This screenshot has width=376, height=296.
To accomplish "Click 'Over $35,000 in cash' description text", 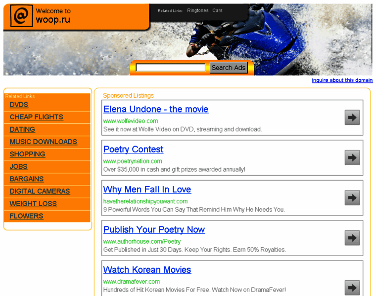I will [x=174, y=170].
